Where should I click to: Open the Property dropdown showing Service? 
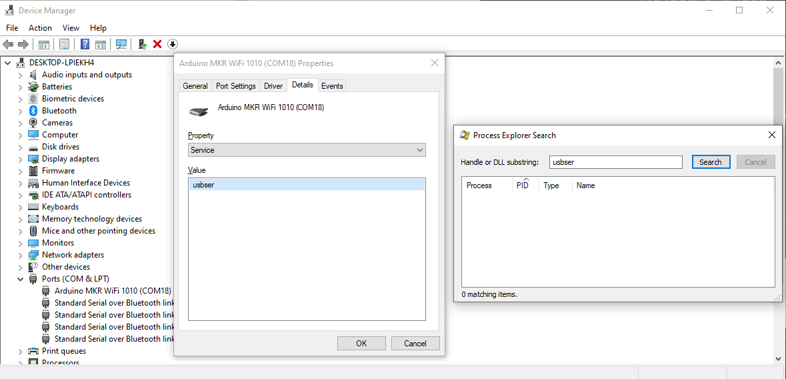(307, 150)
